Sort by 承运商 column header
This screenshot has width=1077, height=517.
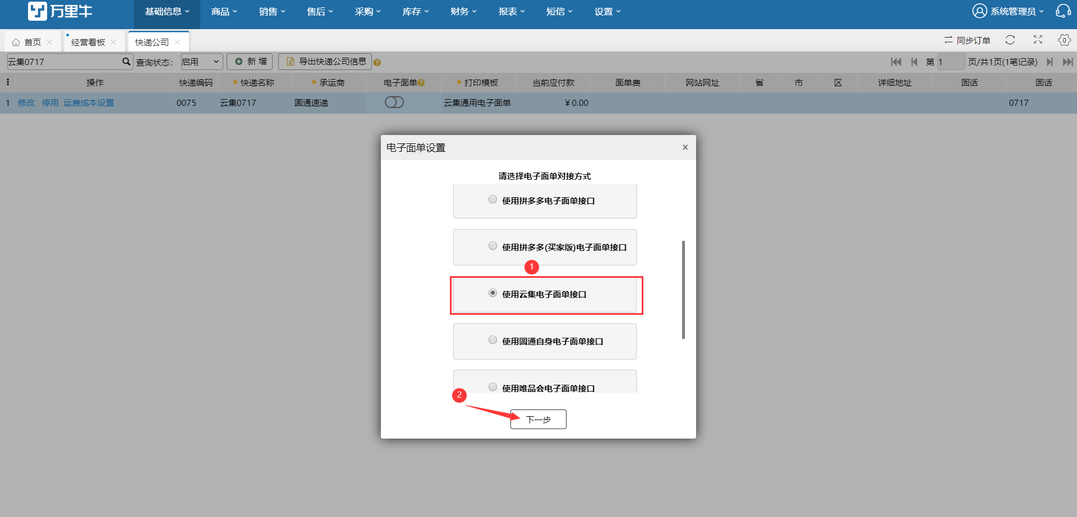329,83
